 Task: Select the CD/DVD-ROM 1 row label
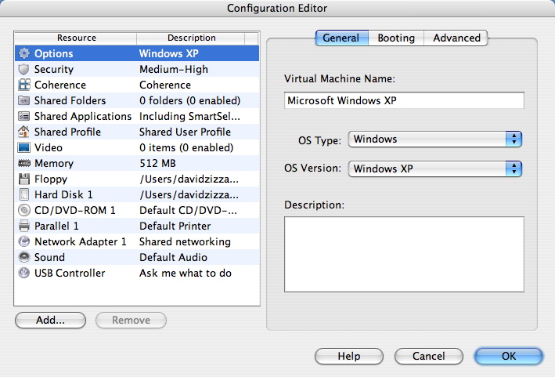click(x=74, y=211)
